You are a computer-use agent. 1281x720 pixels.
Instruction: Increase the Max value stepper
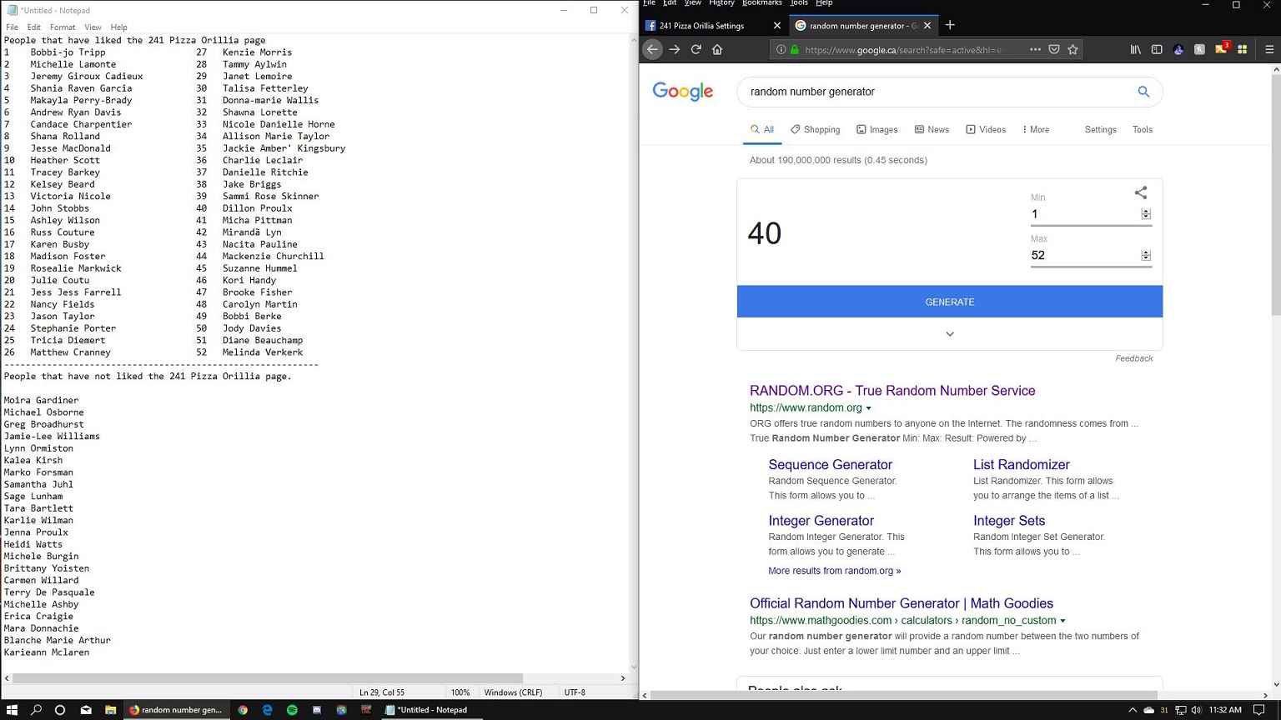tap(1146, 252)
